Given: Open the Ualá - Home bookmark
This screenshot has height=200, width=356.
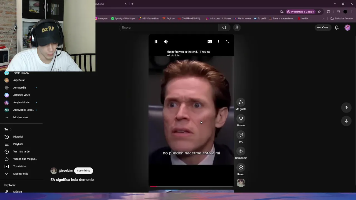Looking at the screenshot, I should tap(242, 19).
